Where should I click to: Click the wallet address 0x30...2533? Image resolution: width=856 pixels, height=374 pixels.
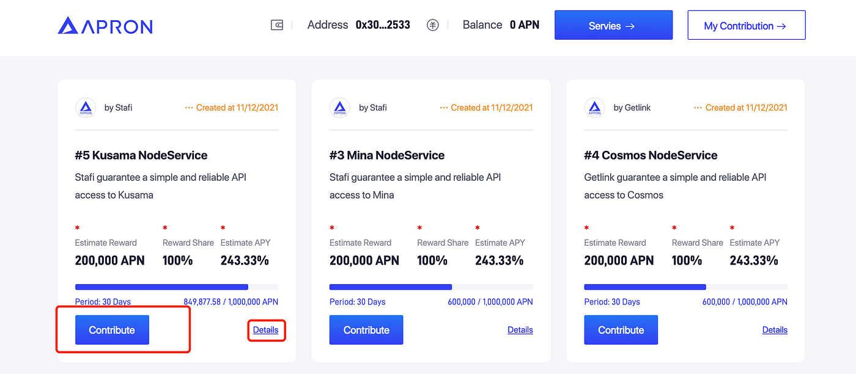coord(383,25)
